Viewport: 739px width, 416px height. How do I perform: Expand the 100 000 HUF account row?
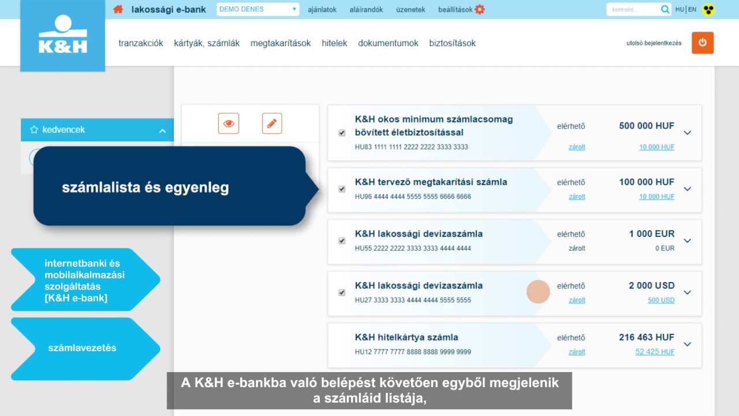click(x=687, y=189)
